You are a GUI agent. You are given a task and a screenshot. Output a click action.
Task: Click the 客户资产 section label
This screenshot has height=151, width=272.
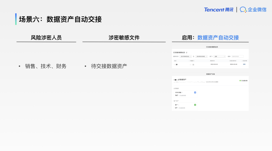[176, 101]
